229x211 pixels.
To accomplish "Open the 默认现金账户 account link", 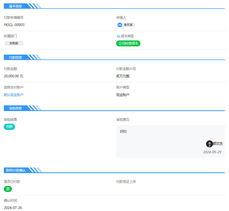I will click(x=14, y=95).
